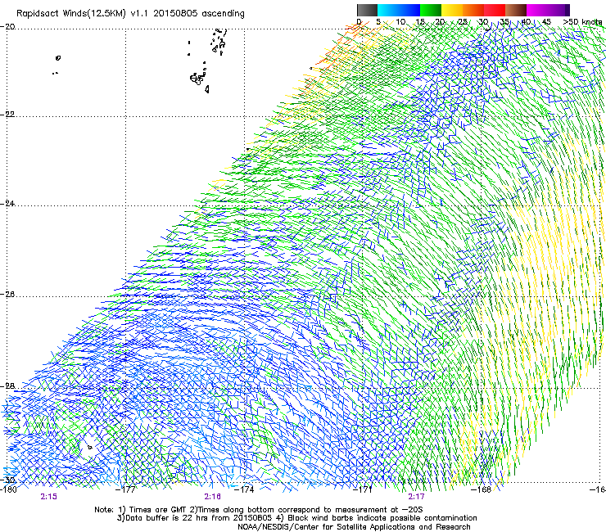The image size is (606, 532).
Task: Click the -174 longitude axis label
Action: pyautogui.click(x=245, y=489)
